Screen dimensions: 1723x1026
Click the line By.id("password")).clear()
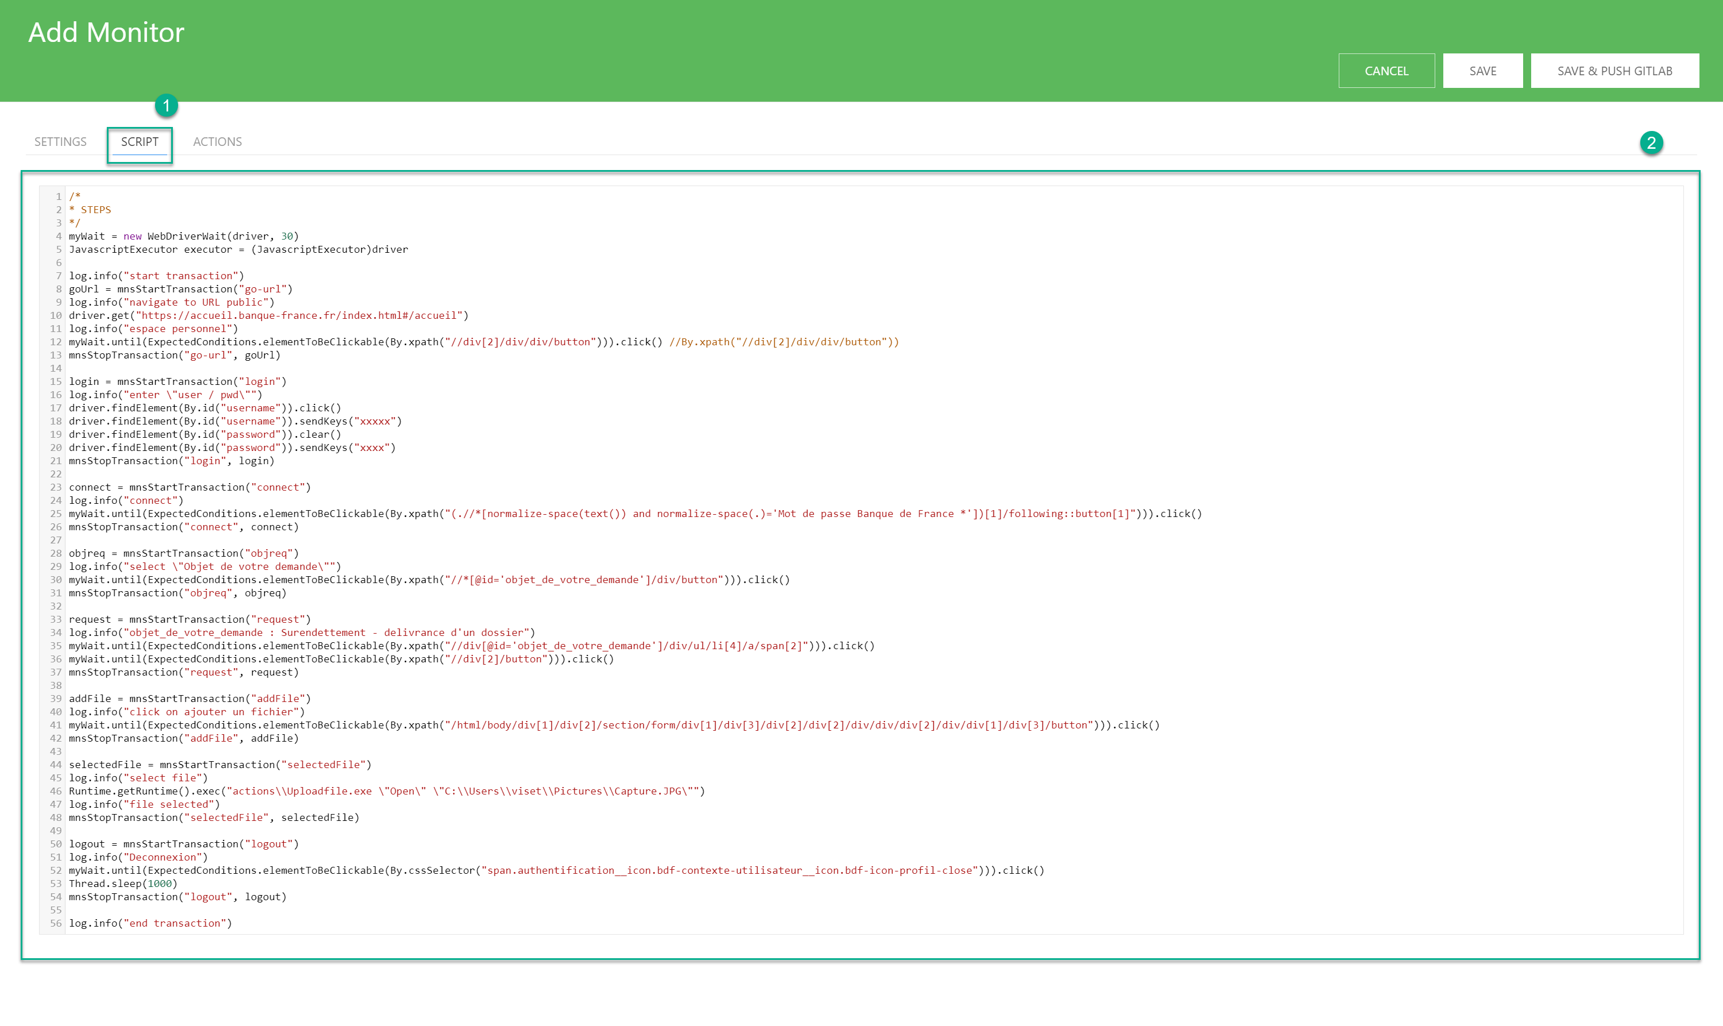click(205, 434)
